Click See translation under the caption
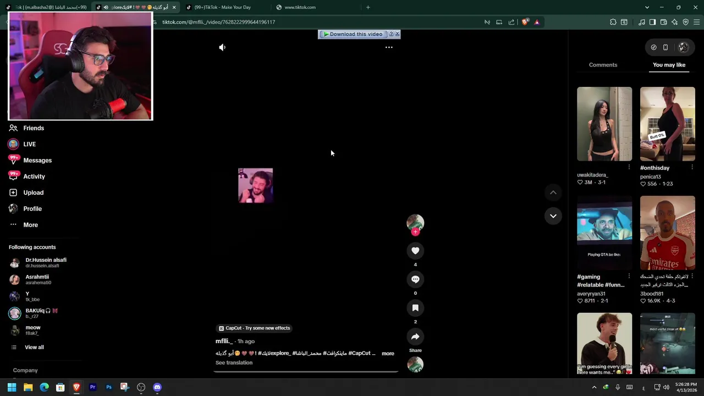This screenshot has height=396, width=704. point(234,362)
